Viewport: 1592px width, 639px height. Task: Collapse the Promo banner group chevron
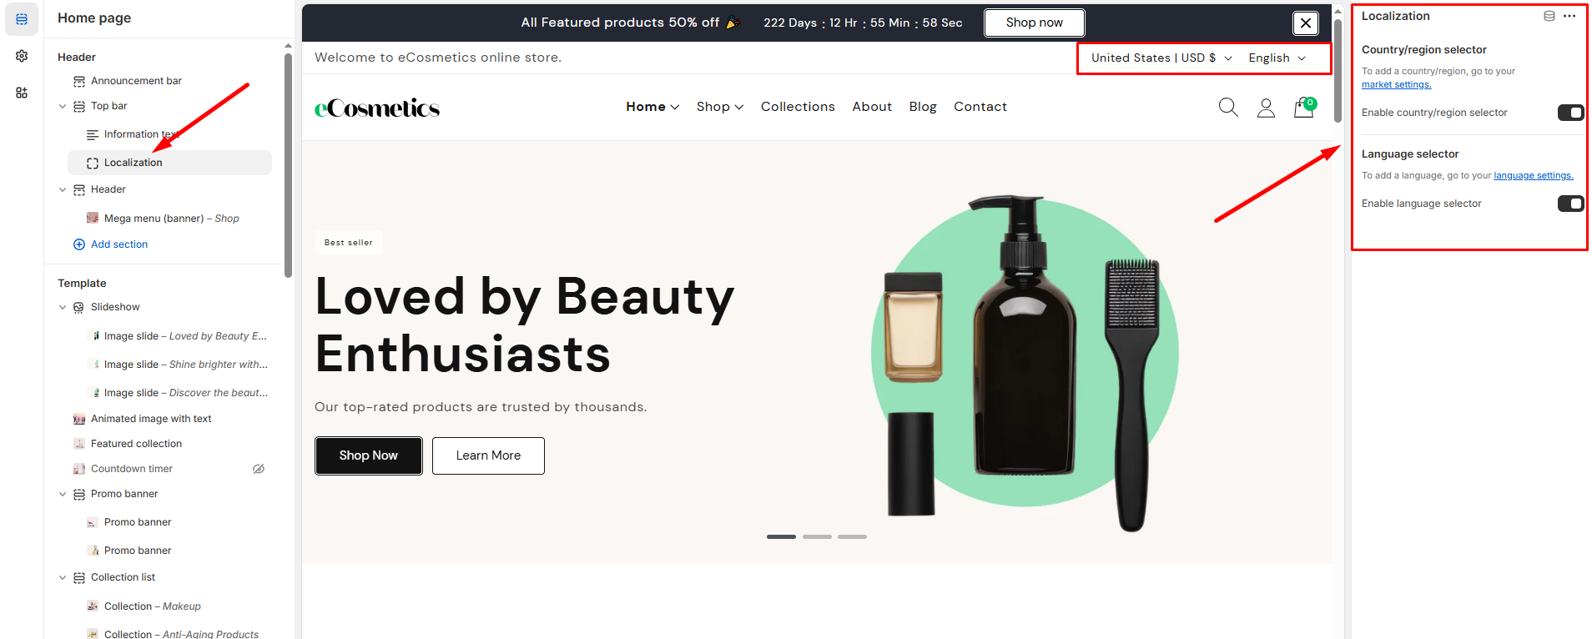pos(63,494)
